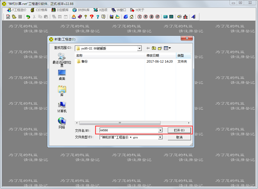Open the Internet Explorer toolbar icon
The height and width of the screenshot is (189, 258).
tap(126, 17)
